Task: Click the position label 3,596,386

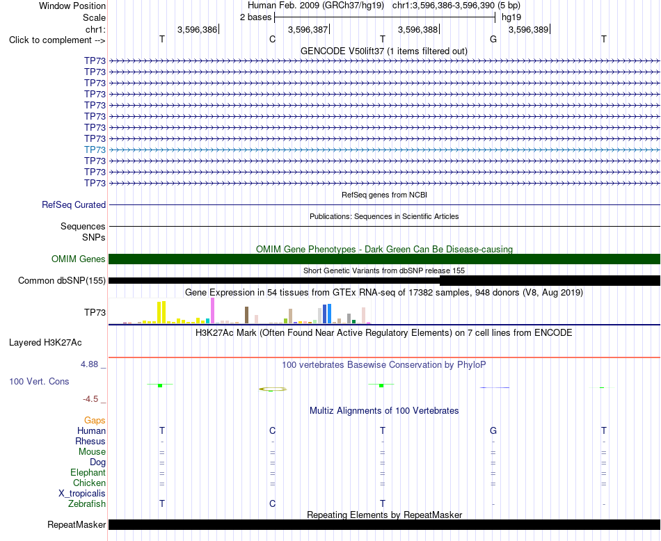Action: 197,29
